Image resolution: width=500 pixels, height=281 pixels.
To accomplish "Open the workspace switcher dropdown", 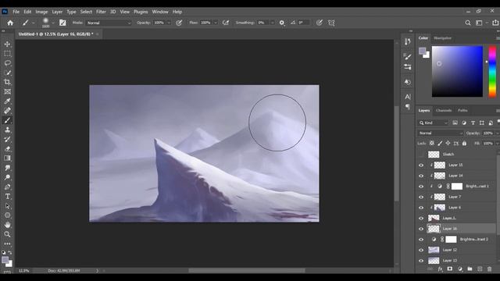I will point(481,23).
